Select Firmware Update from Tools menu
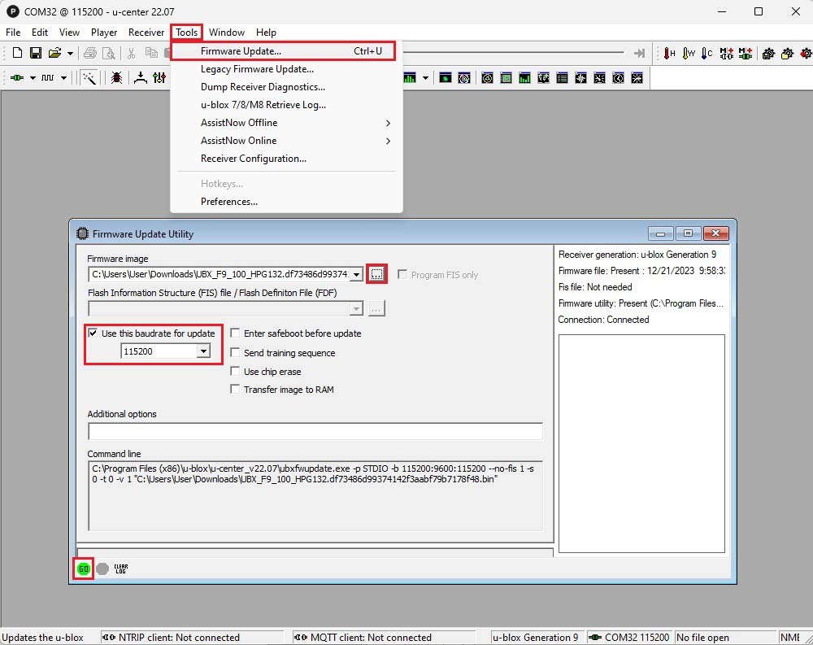This screenshot has width=813, height=645. [x=241, y=51]
